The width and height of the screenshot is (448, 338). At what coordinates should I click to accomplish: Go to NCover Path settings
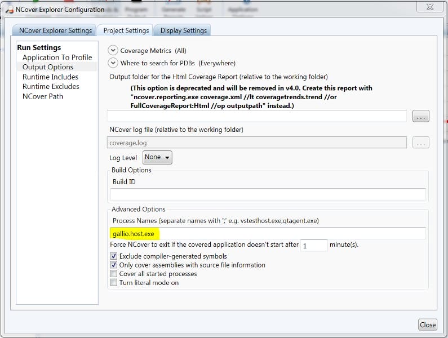(x=43, y=96)
